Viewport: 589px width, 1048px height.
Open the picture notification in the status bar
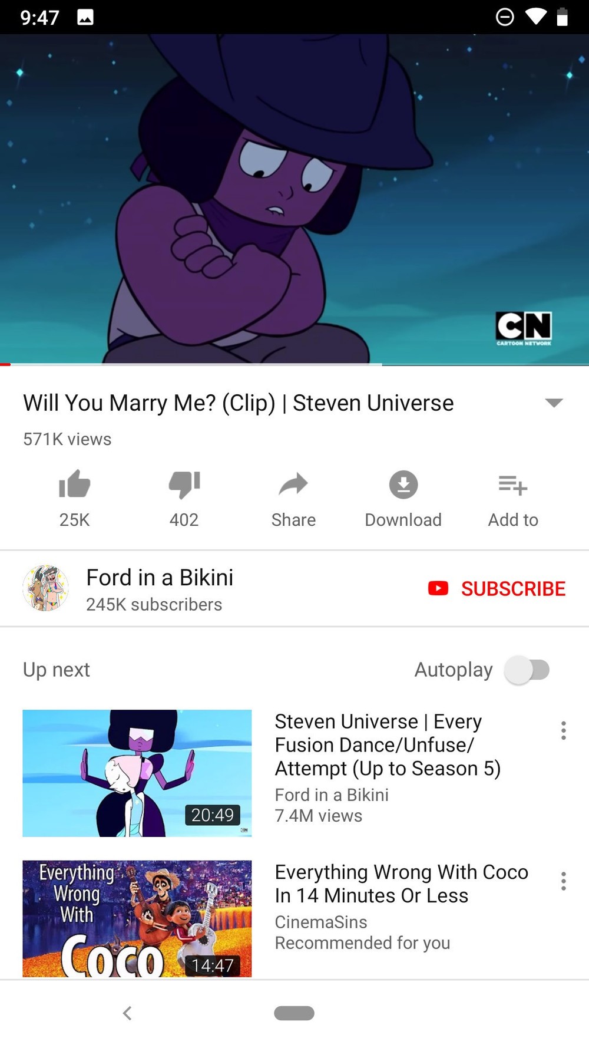(85, 17)
